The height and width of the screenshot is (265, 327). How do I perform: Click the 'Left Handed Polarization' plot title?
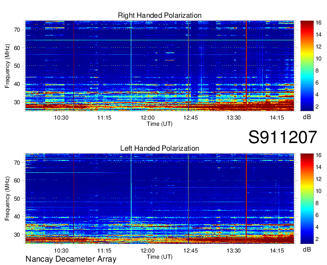pyautogui.click(x=160, y=148)
